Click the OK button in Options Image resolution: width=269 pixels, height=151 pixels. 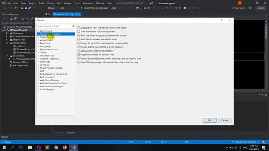tap(209, 120)
